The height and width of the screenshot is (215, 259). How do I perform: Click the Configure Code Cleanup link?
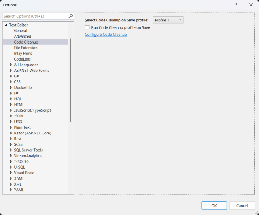coord(106,35)
